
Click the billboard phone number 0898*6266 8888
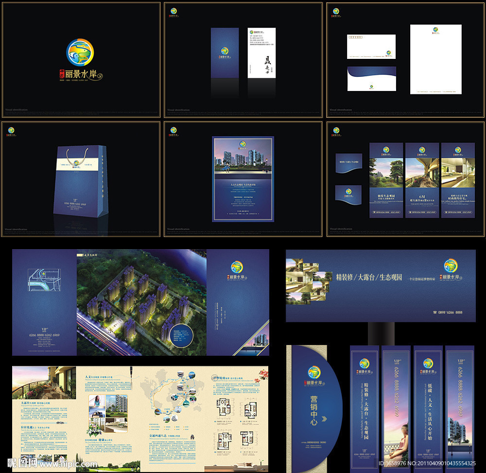pyautogui.click(x=448, y=312)
